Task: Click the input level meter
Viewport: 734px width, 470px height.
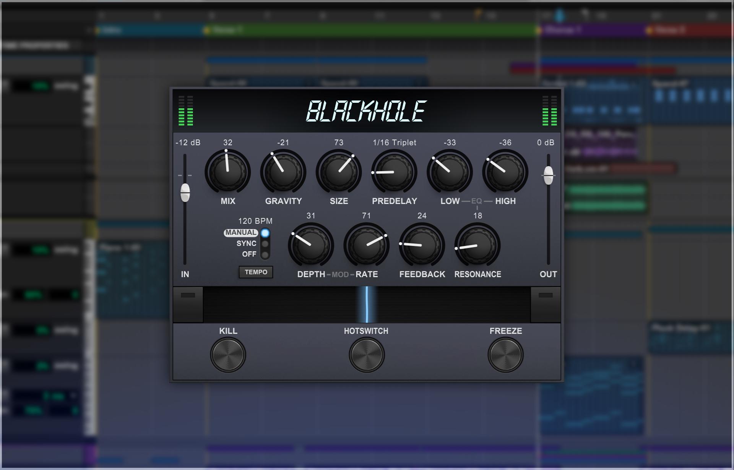Action: pos(186,111)
